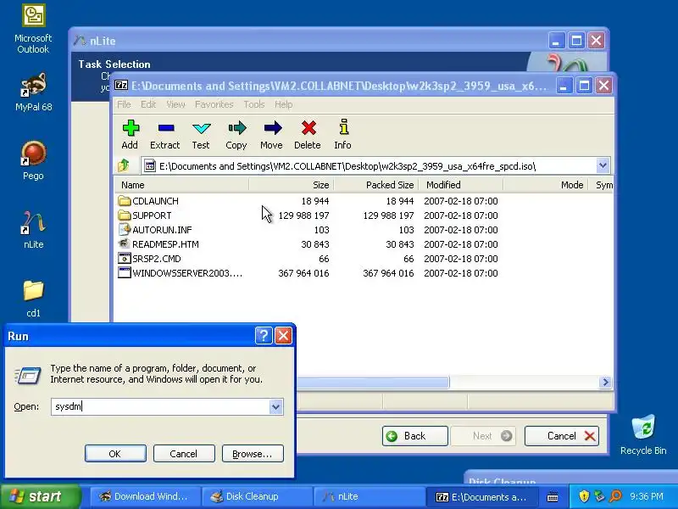The height and width of the screenshot is (509, 678).
Task: Click the Delete toolbar icon
Action: click(x=308, y=128)
